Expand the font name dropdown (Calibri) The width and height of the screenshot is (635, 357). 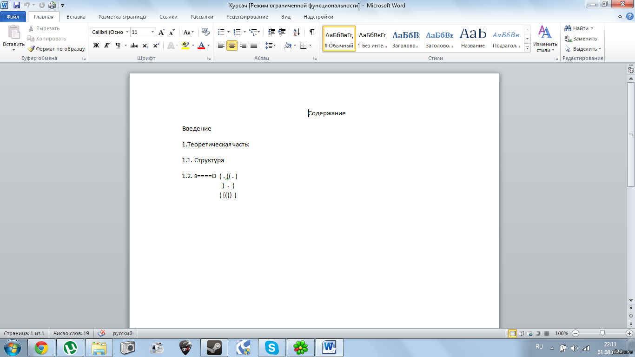[x=127, y=32]
